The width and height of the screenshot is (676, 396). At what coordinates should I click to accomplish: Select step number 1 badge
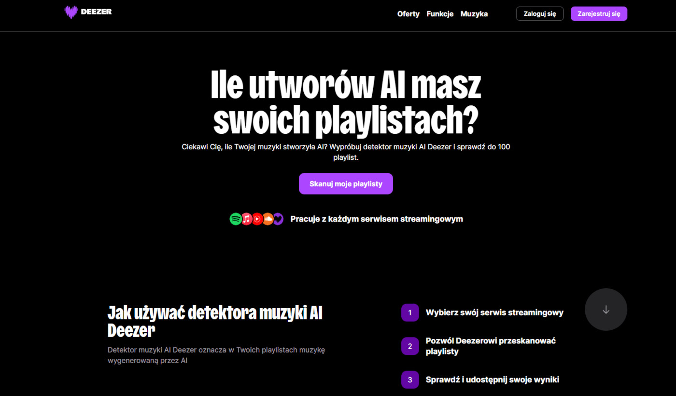coord(410,312)
